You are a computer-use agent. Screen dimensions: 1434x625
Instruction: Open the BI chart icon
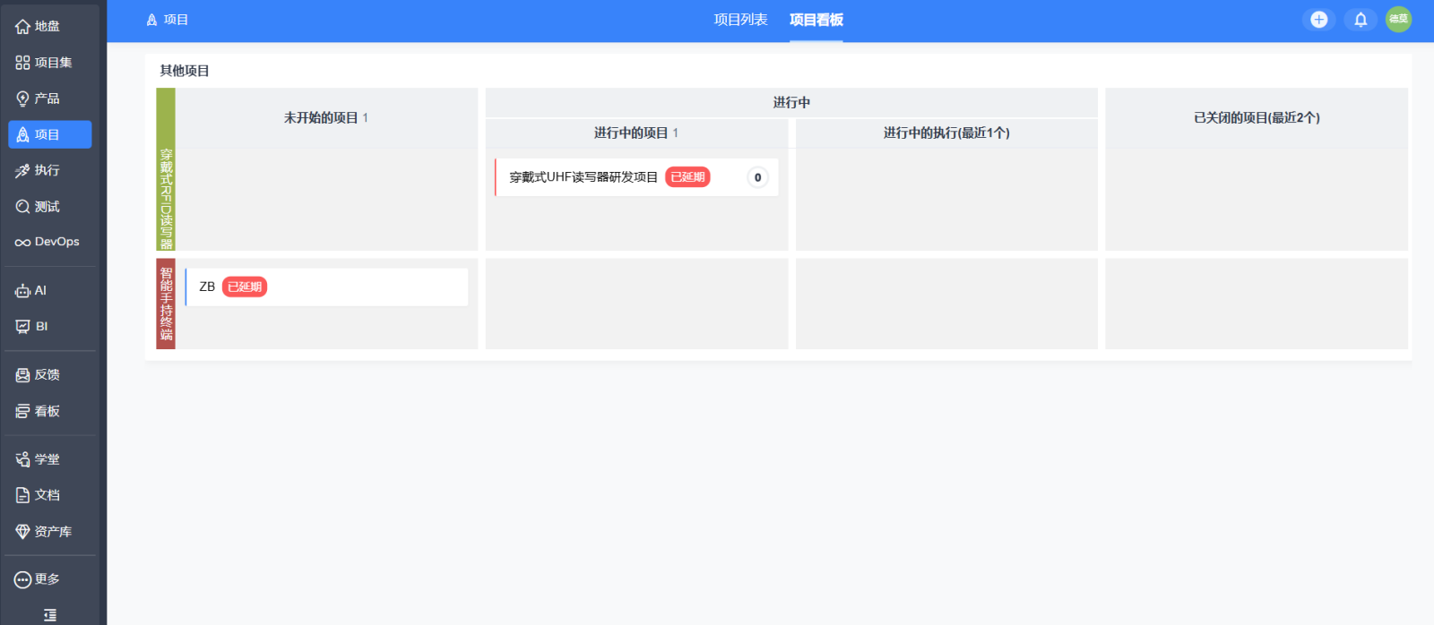pos(23,327)
